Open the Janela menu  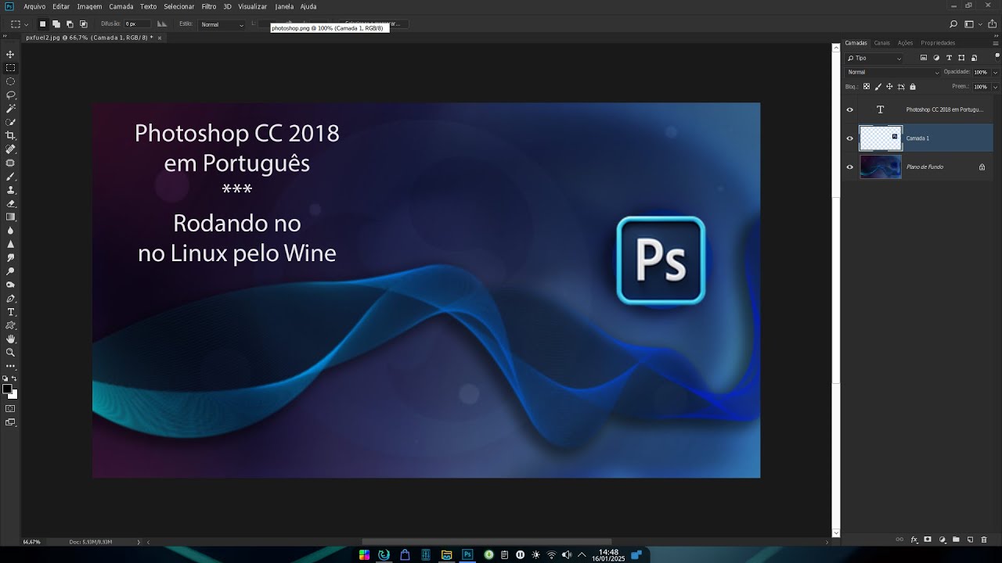[x=284, y=6]
